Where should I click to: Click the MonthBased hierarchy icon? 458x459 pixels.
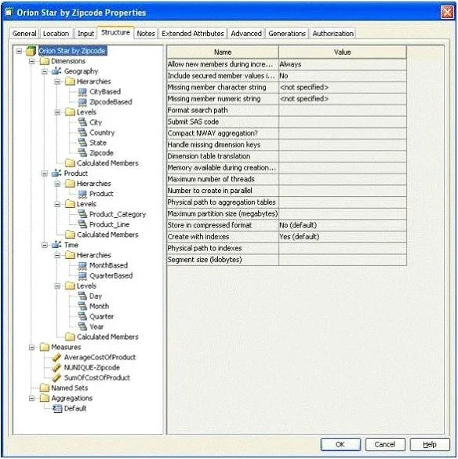click(x=82, y=265)
